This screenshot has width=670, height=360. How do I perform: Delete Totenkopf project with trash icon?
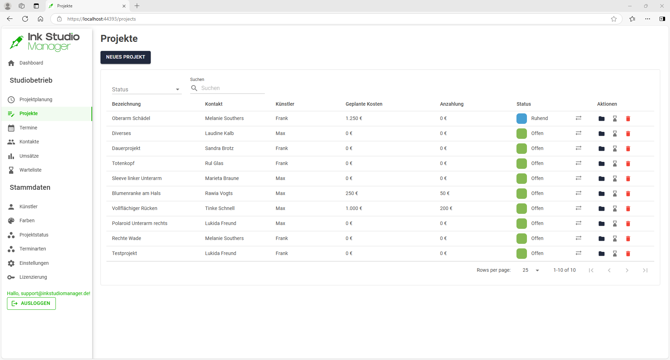click(628, 164)
